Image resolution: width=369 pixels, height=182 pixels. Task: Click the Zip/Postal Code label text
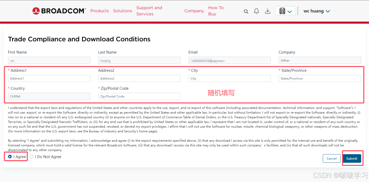115,88
